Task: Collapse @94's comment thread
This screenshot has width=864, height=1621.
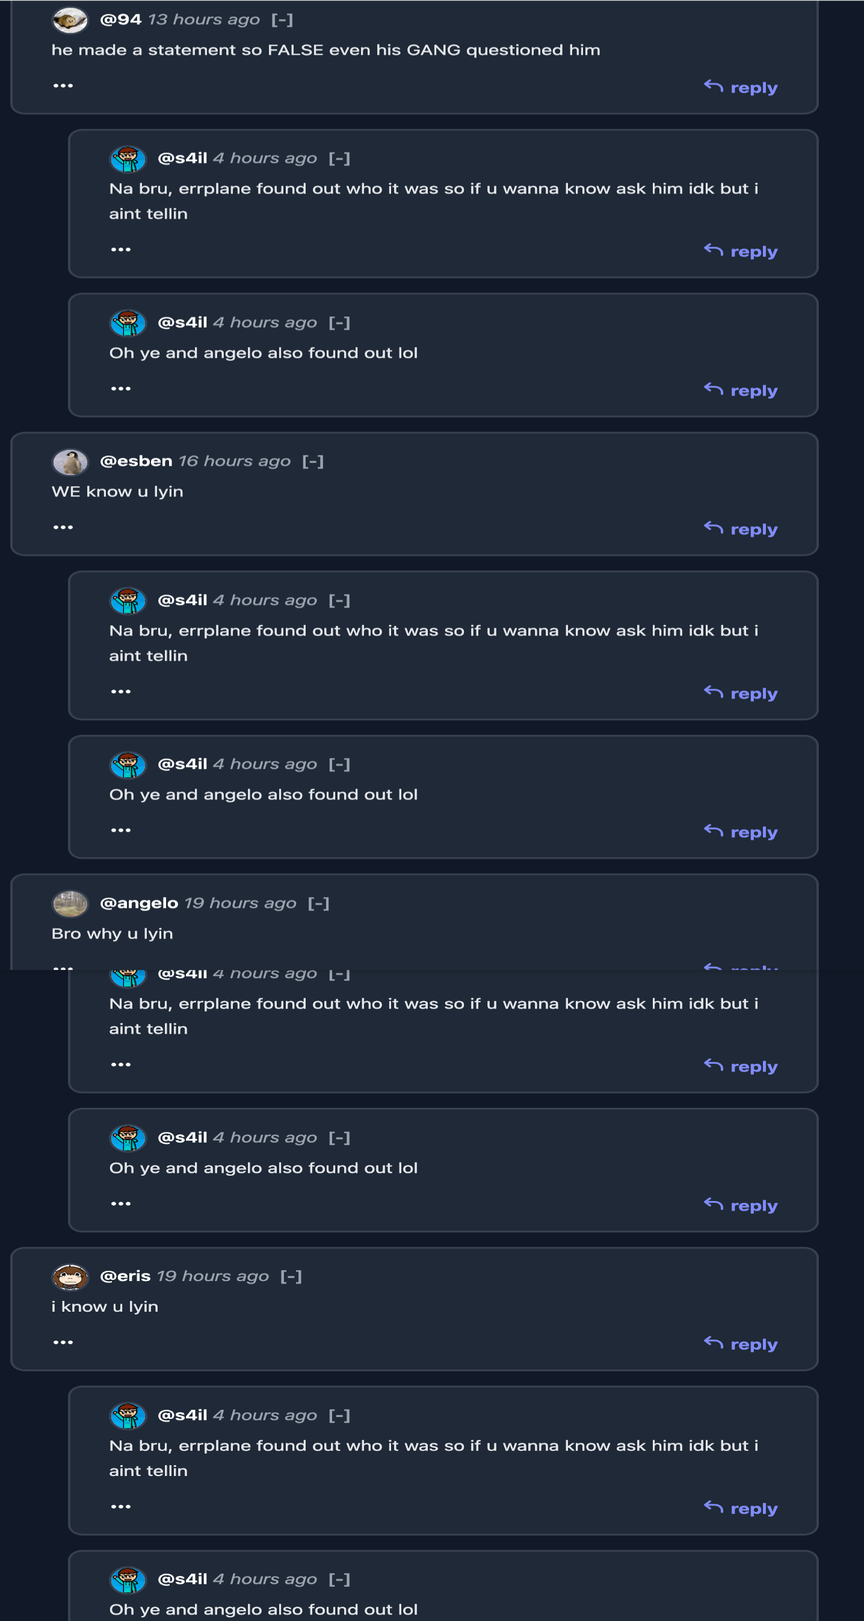Action: [282, 20]
